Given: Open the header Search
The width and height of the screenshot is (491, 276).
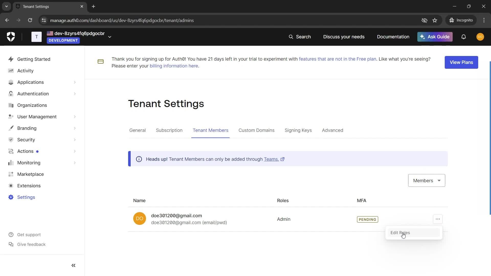Looking at the screenshot, I should 299,37.
